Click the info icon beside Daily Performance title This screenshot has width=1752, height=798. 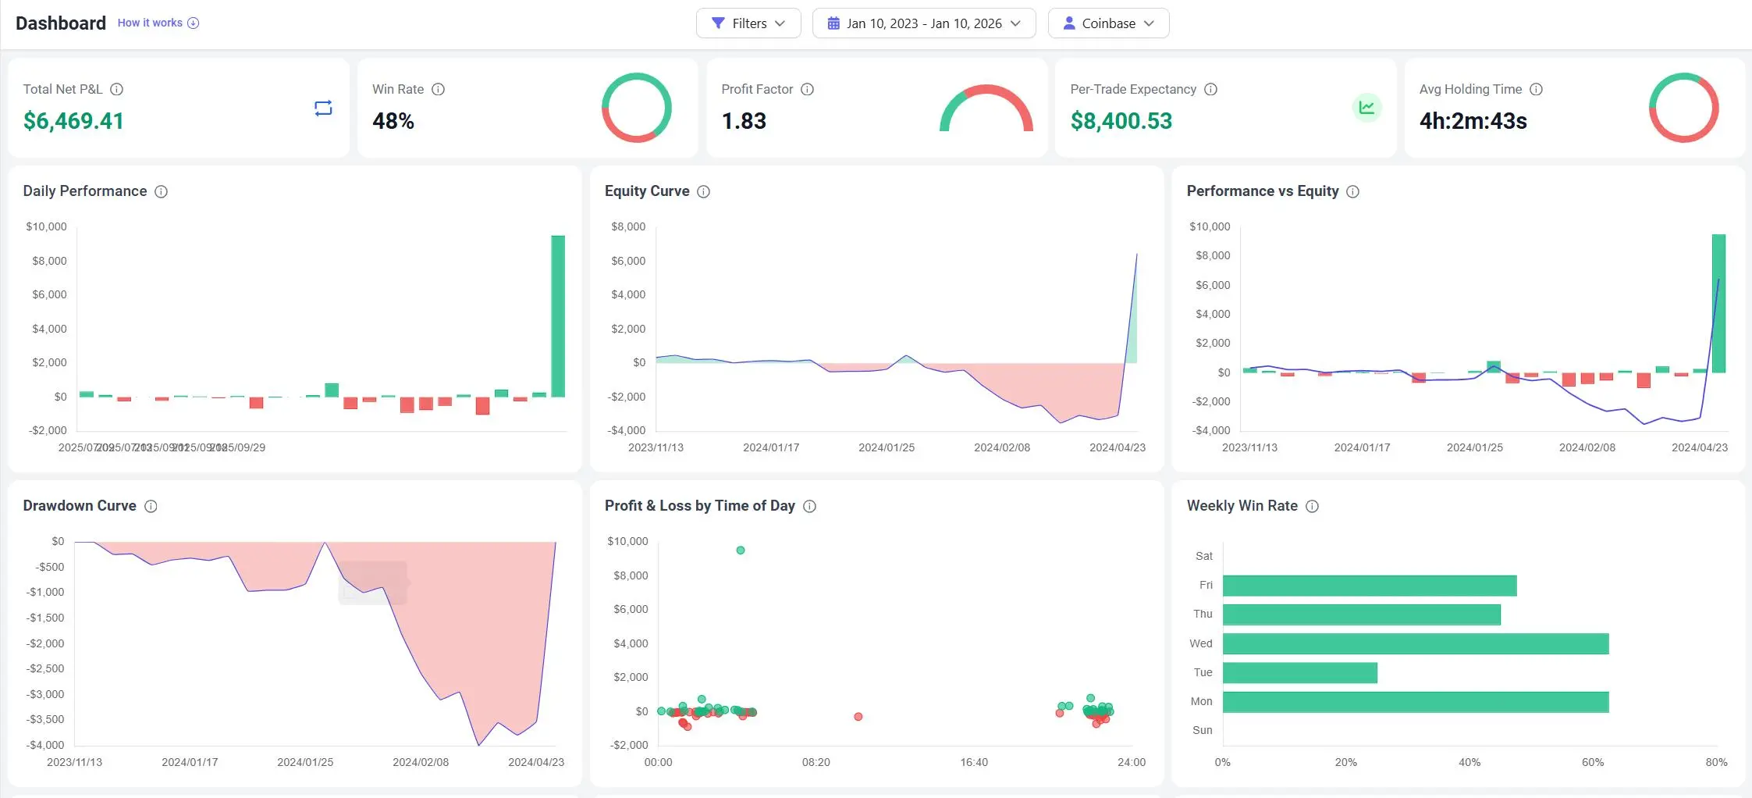162,191
